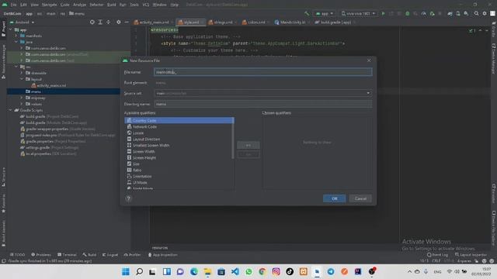Image resolution: width=497 pixels, height=279 pixels.
Task: Open the Logcat tool window
Action: point(110,255)
